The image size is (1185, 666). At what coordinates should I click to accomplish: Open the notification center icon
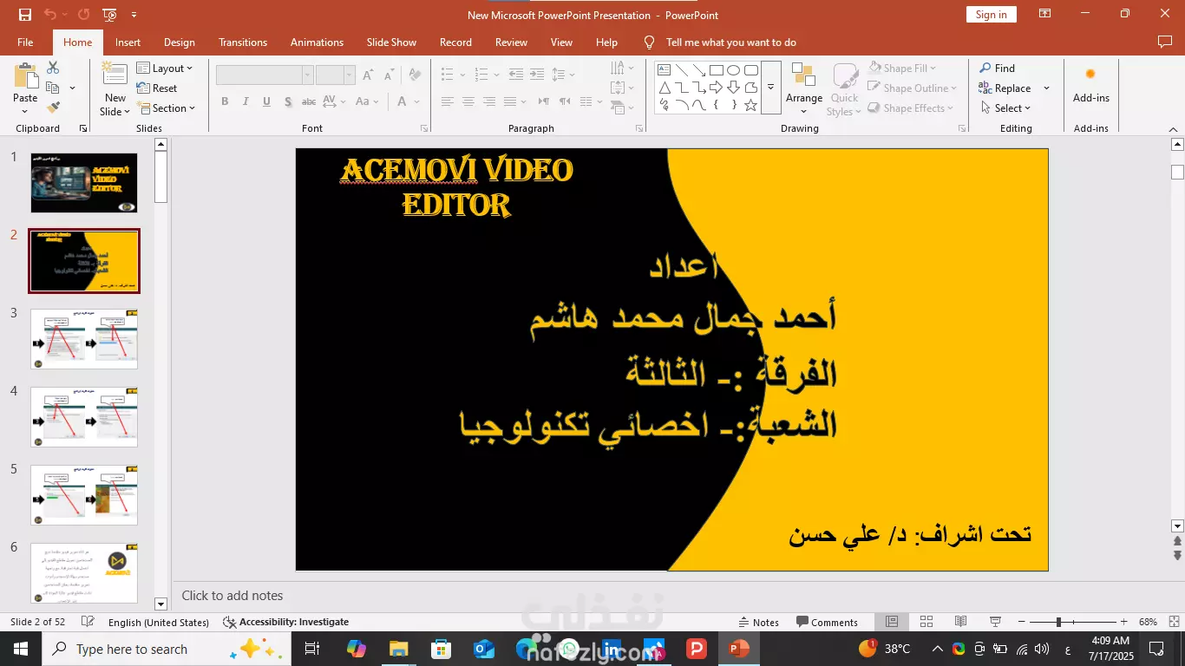click(x=1156, y=649)
